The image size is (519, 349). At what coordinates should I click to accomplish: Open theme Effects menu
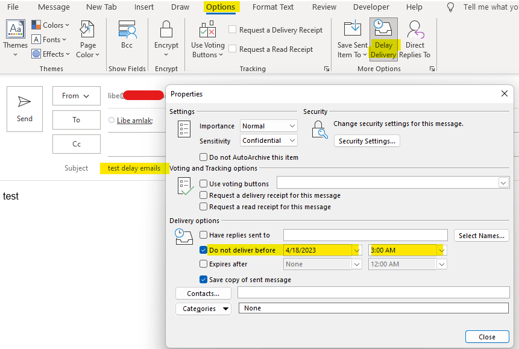click(x=50, y=54)
